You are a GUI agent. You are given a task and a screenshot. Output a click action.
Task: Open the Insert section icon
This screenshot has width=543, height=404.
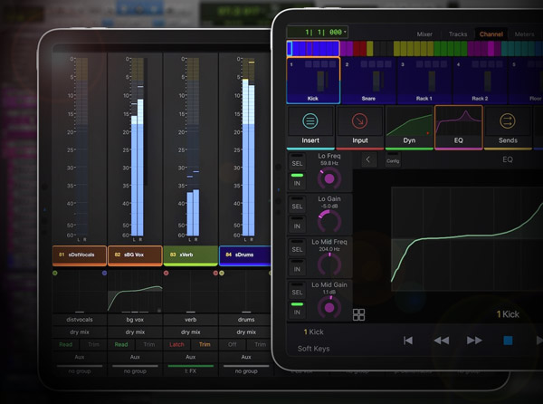coord(310,127)
